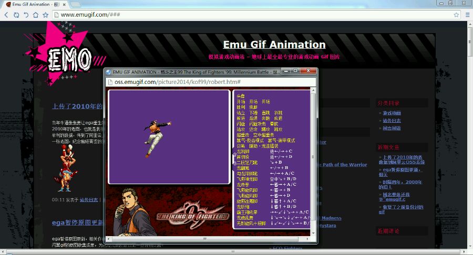Click the main window bottom scrollbar left arrow

pos(3,252)
